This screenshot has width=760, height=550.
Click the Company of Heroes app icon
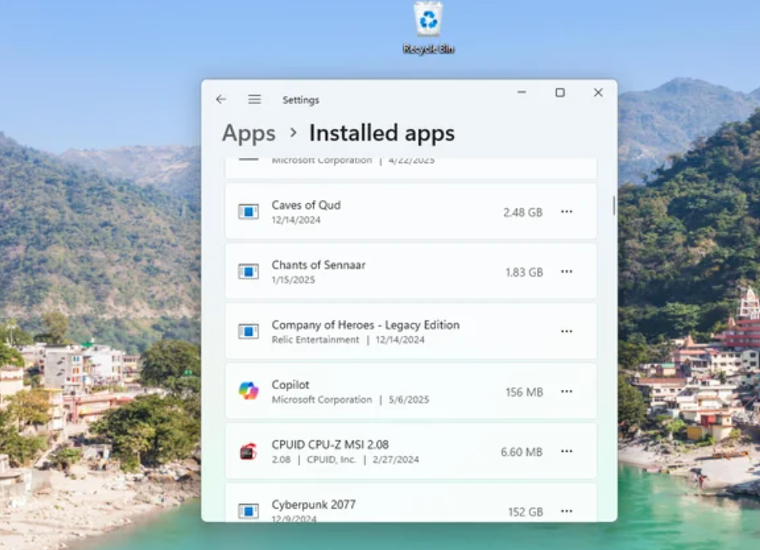(x=248, y=332)
